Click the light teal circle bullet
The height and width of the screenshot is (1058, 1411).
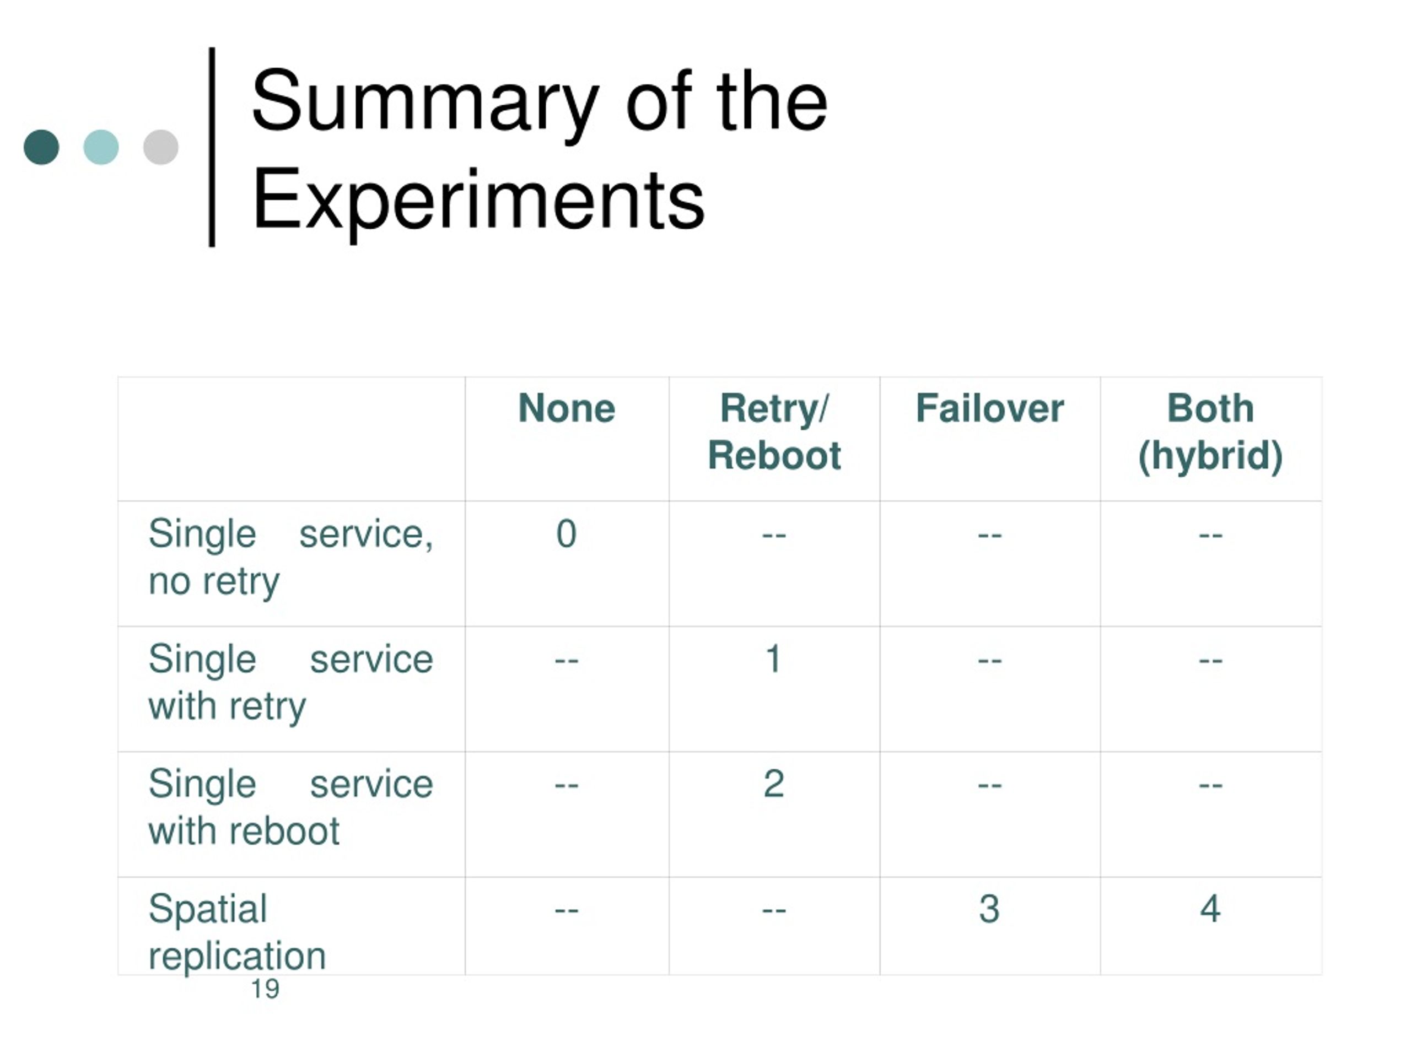[101, 147]
